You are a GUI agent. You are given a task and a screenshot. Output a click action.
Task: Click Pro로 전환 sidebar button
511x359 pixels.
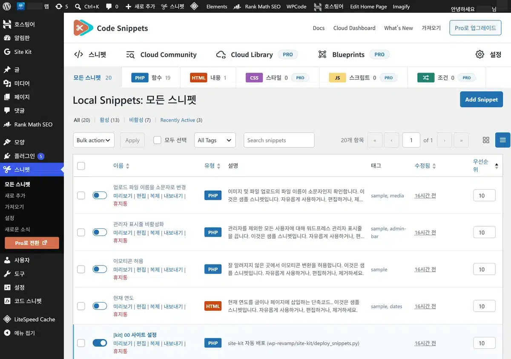tap(32, 243)
